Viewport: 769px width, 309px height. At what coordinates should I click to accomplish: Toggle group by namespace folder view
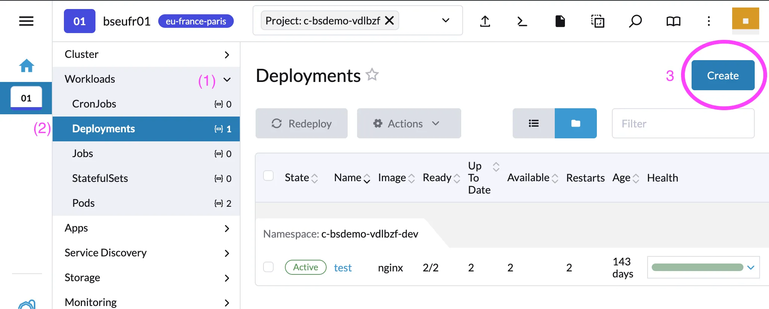tap(575, 123)
